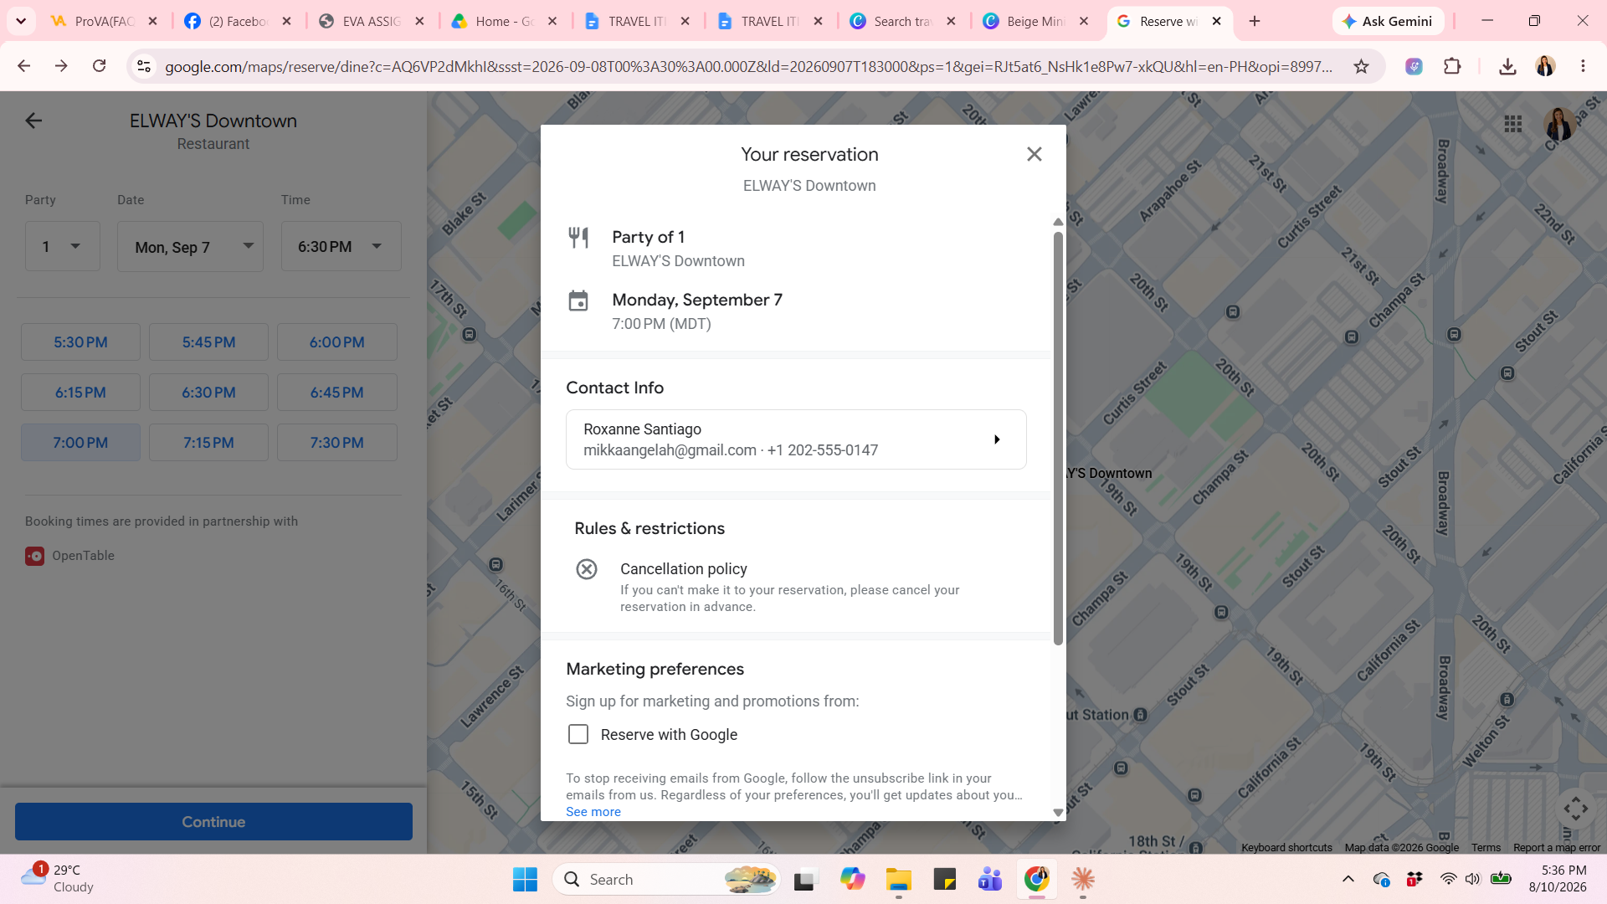This screenshot has height=904, width=1607.
Task: Pick the 7:30 PM time slot
Action: (x=337, y=443)
